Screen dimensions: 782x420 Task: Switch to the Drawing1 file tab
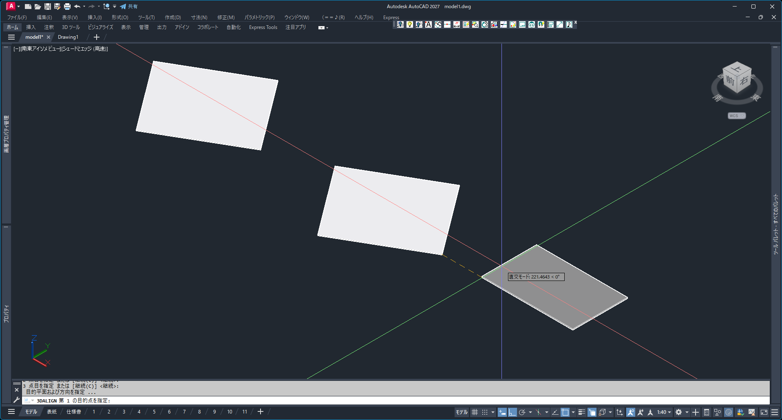[68, 37]
